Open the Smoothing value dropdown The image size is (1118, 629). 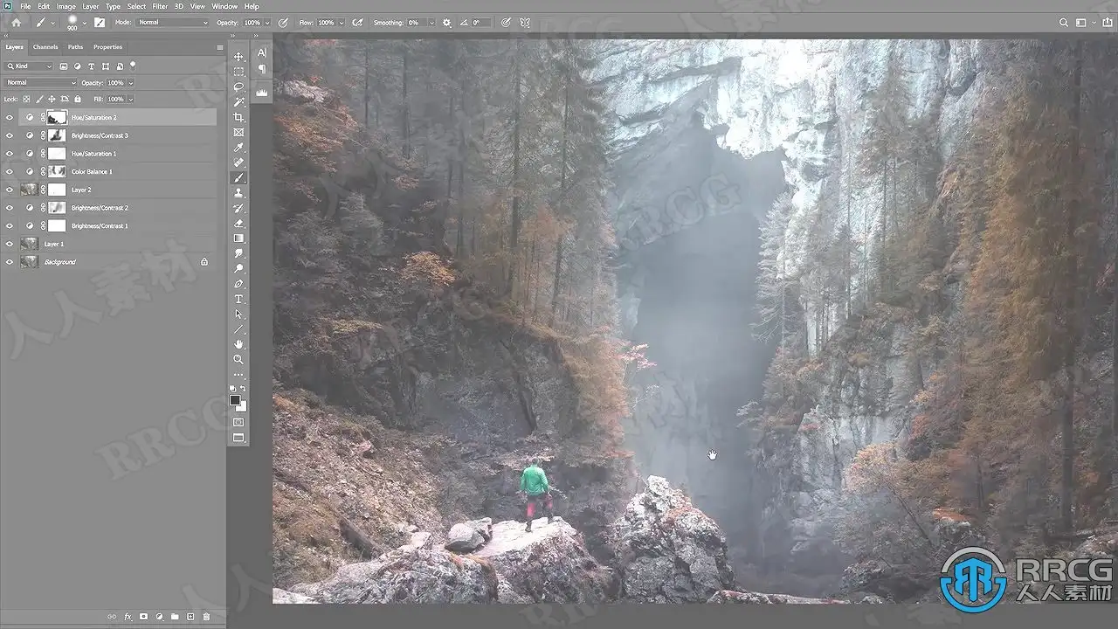pyautogui.click(x=431, y=23)
